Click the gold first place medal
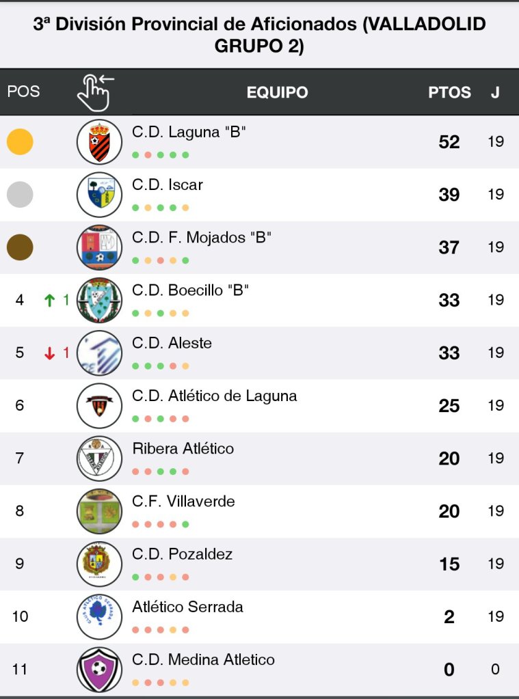Image resolution: width=519 pixels, height=699 pixels. point(20,141)
